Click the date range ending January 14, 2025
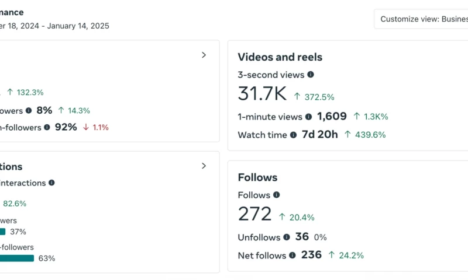This screenshot has width=468, height=280. coord(54,26)
